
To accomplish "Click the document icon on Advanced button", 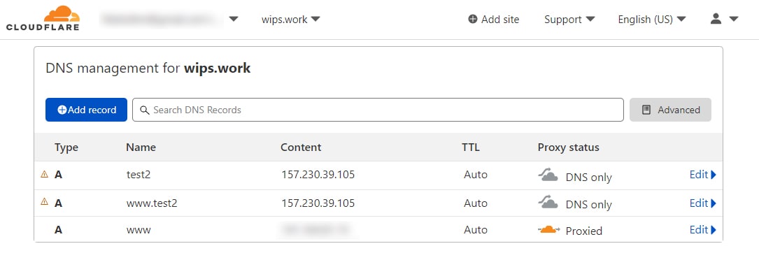I will coord(646,110).
